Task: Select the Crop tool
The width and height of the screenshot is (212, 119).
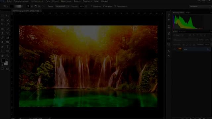Action: (2, 24)
